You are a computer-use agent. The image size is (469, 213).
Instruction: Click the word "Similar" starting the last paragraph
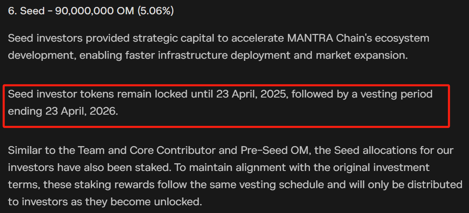tap(25, 150)
